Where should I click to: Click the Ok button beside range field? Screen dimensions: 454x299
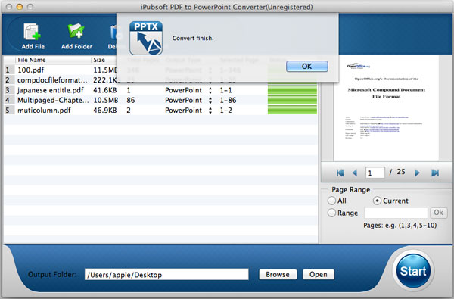pyautogui.click(x=438, y=213)
